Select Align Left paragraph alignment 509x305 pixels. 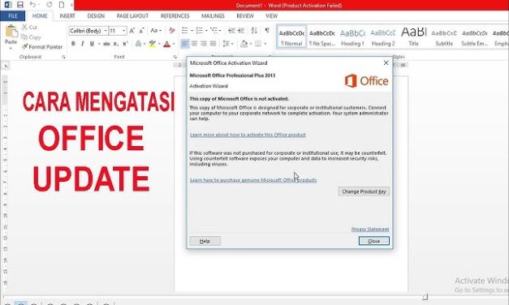(x=185, y=44)
